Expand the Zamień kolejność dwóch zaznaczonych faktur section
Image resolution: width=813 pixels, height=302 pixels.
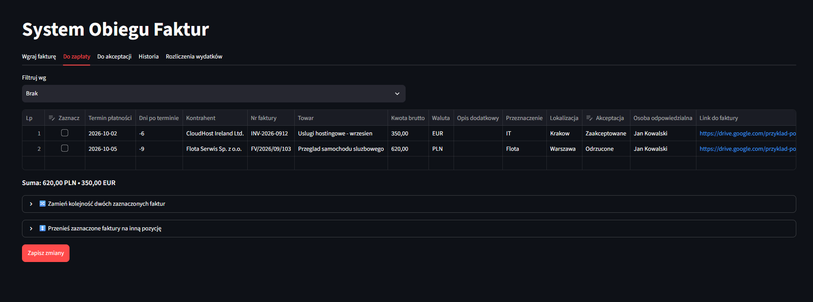click(x=409, y=204)
